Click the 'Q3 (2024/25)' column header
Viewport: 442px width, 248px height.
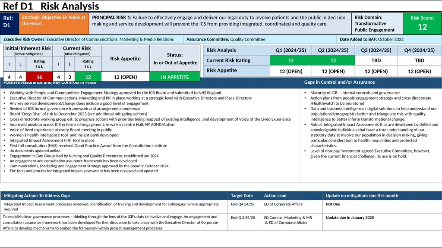[376, 50]
